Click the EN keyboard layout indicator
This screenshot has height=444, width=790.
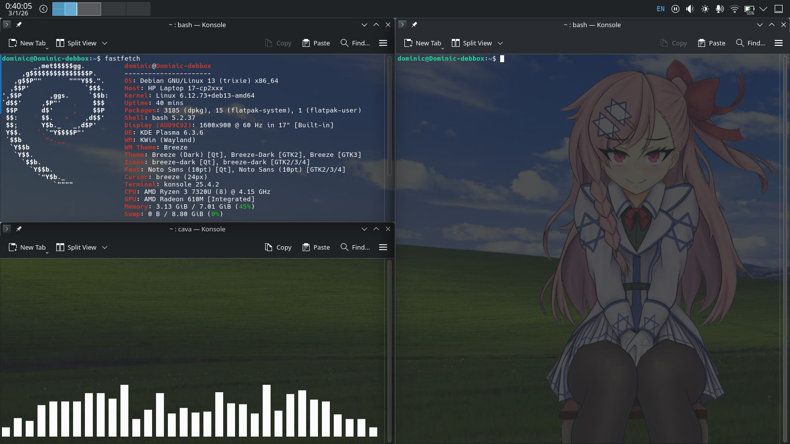pyautogui.click(x=660, y=9)
